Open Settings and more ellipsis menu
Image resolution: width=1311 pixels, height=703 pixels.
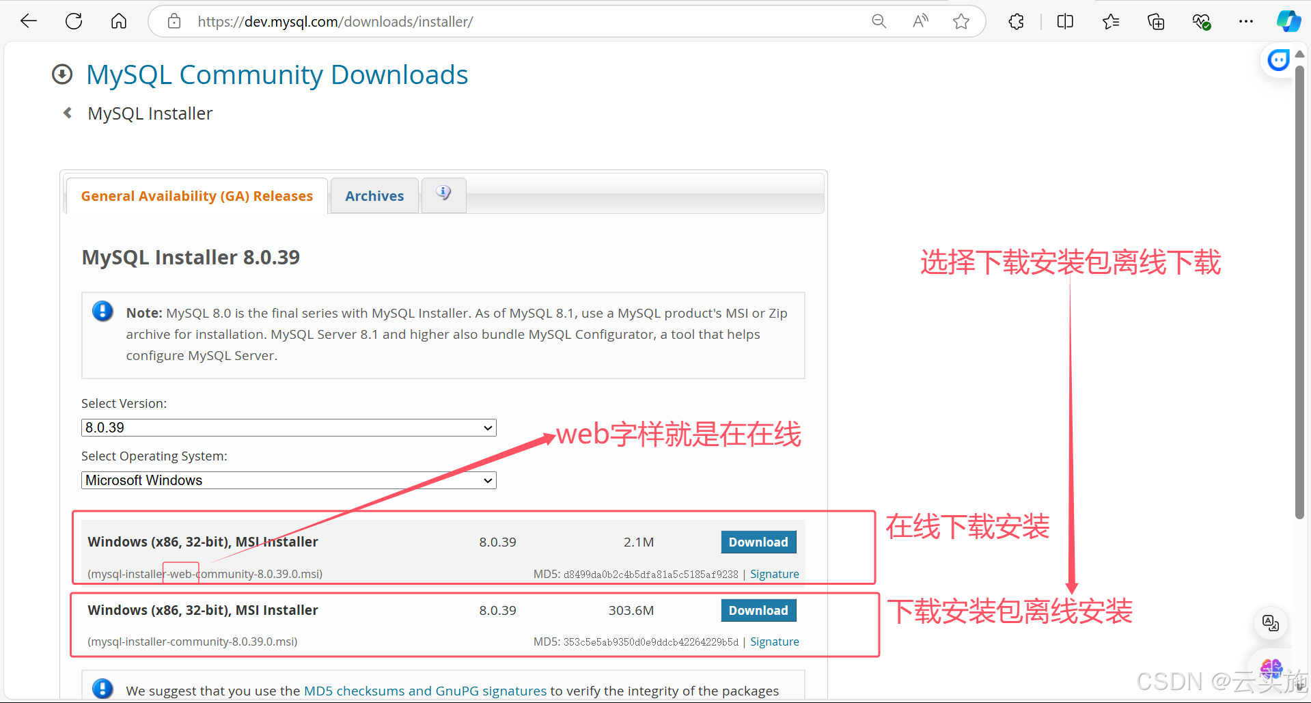click(1246, 21)
